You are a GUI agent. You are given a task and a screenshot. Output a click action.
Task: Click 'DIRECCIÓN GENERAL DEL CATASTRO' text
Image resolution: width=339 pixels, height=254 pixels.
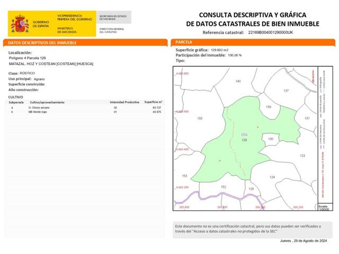pos(112,31)
